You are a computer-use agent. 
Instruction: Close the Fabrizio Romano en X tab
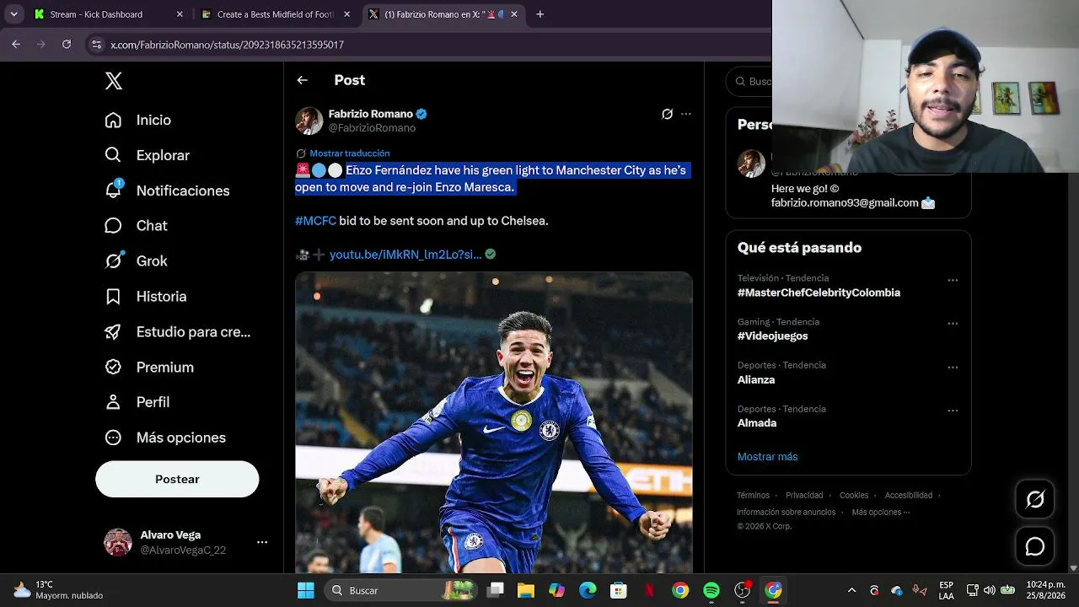coord(514,14)
